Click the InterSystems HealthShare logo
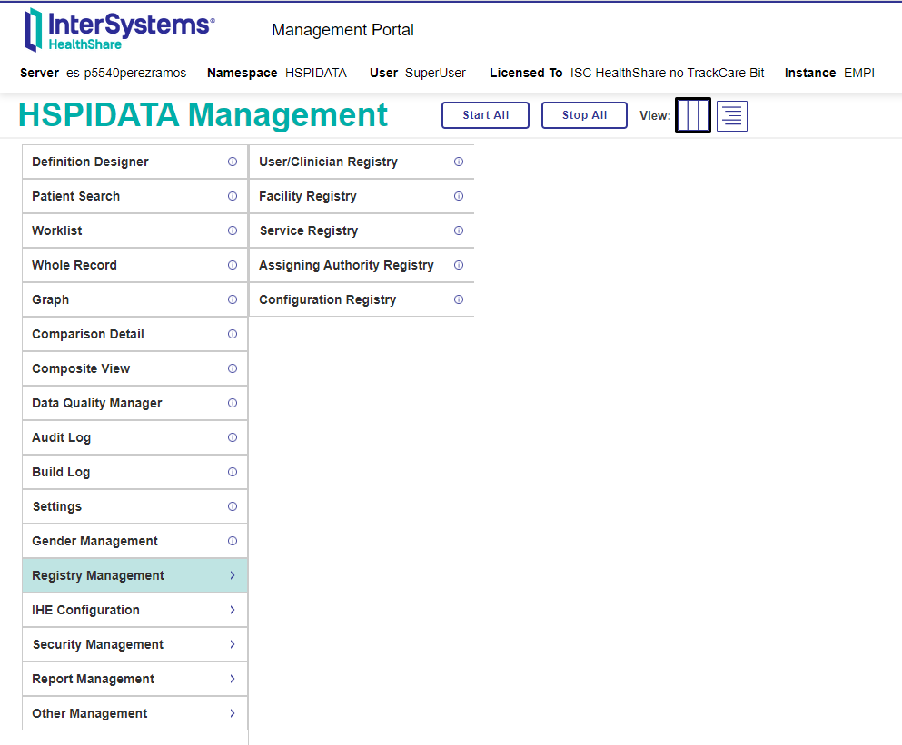Image resolution: width=902 pixels, height=745 pixels. pyautogui.click(x=119, y=30)
